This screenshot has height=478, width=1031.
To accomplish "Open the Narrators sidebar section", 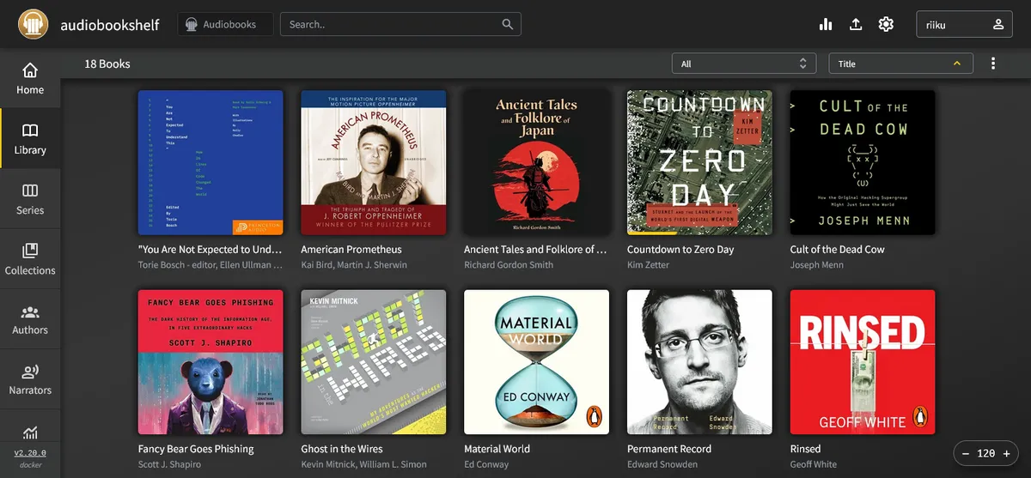I will (x=30, y=378).
